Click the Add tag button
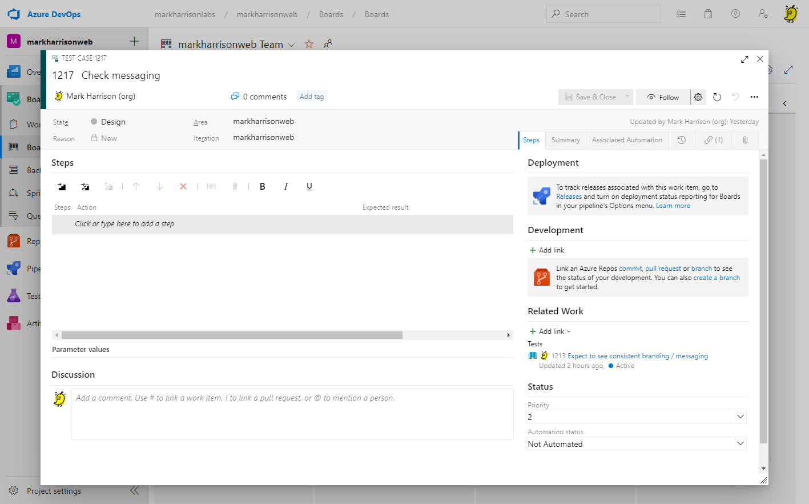Screen dimensions: 809x504 pyautogui.click(x=312, y=97)
